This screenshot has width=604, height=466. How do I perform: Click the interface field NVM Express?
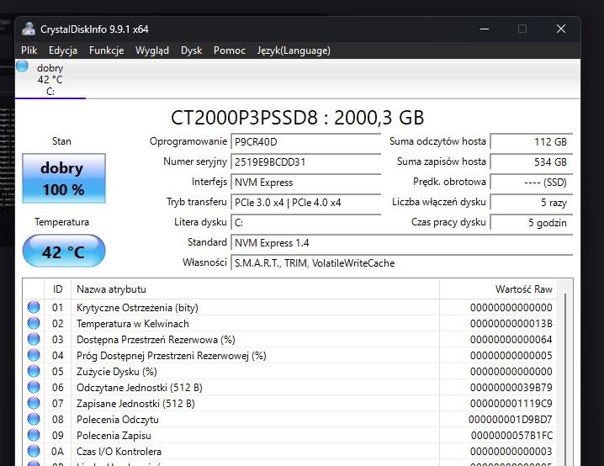click(x=306, y=183)
